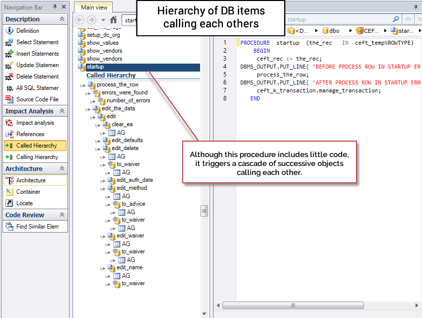Click the Home icon in Main view toolbar
This screenshot has height=318, width=422.
[113, 20]
